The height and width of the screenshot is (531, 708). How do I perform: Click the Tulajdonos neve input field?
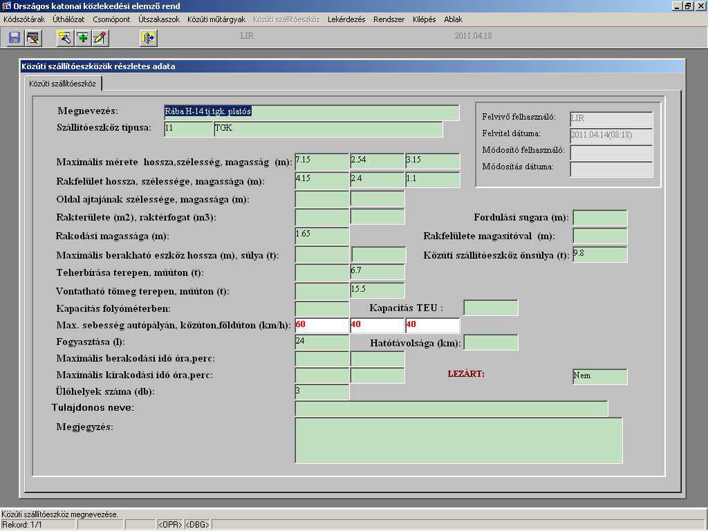click(451, 409)
